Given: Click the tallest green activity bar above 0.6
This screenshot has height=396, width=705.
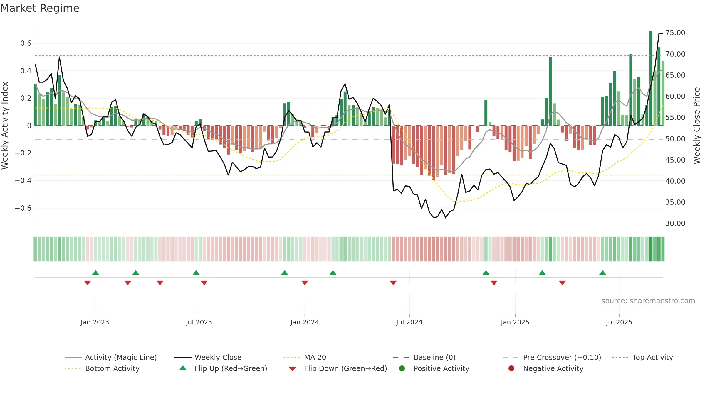Looking at the screenshot, I should pyautogui.click(x=651, y=78).
